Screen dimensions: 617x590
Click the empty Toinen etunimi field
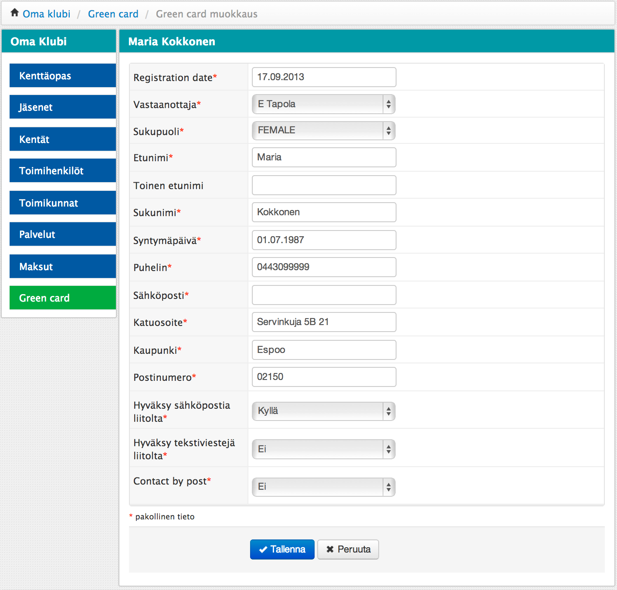[324, 185]
